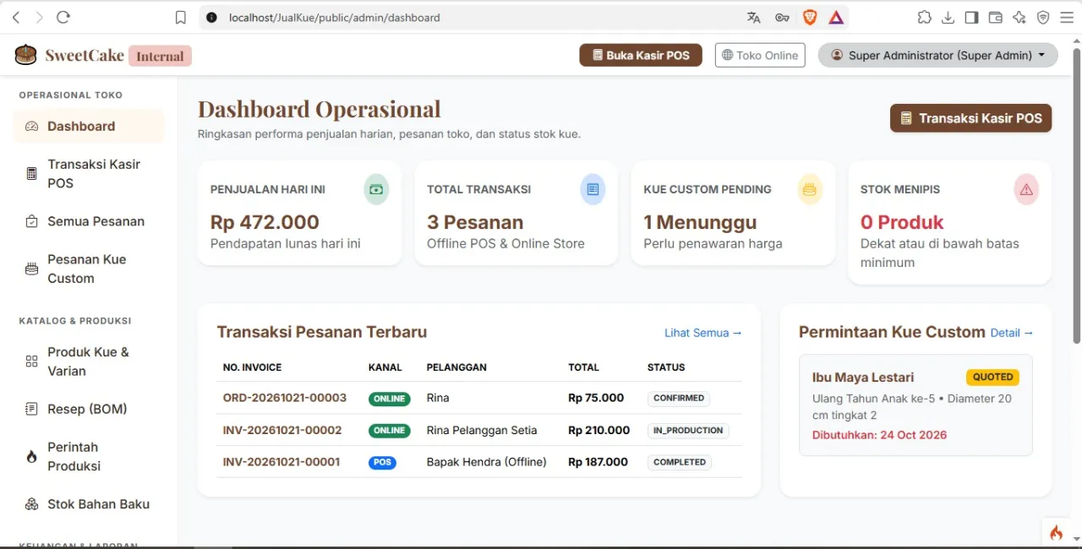This screenshot has height=549, width=1082.
Task: Open the Ibu Maya Lestari custom cake card
Action: [915, 405]
